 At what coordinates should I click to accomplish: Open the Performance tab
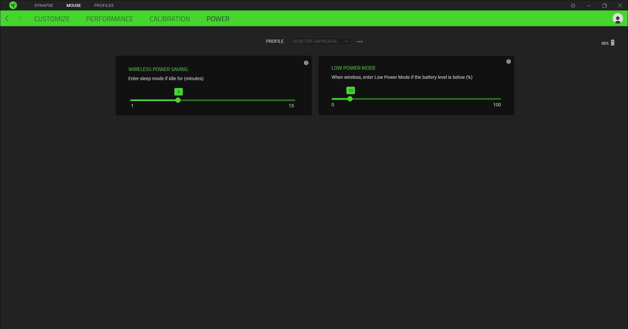[110, 19]
